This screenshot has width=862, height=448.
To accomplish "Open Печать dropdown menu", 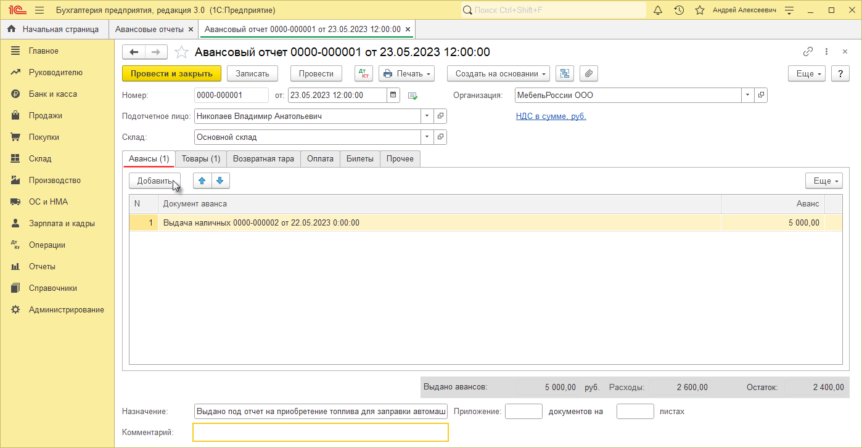I will point(406,73).
